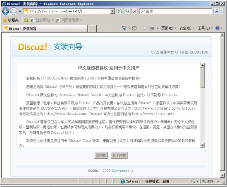Open the zoom level 100% control
The height and width of the screenshot is (187, 227).
(x=208, y=181)
